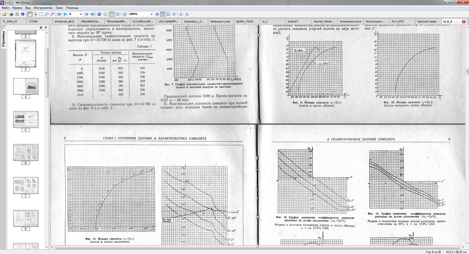Viewport: 469px width, 254px height.
Task: Switch to the 173356 tab
Action: pyautogui.click(x=39, y=22)
